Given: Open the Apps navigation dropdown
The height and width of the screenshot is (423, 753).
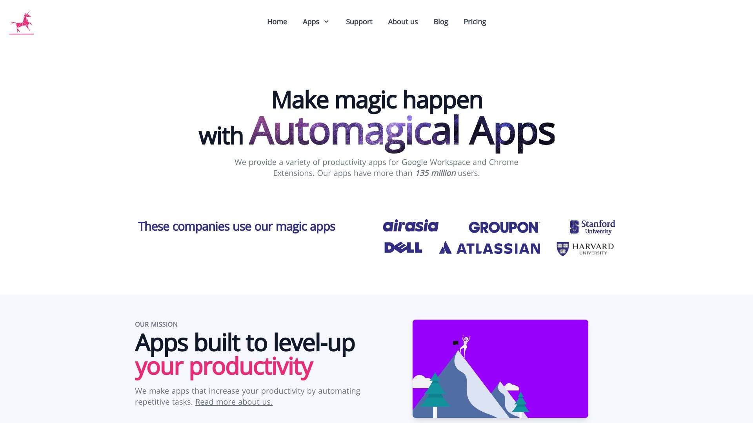Looking at the screenshot, I should (x=316, y=22).
